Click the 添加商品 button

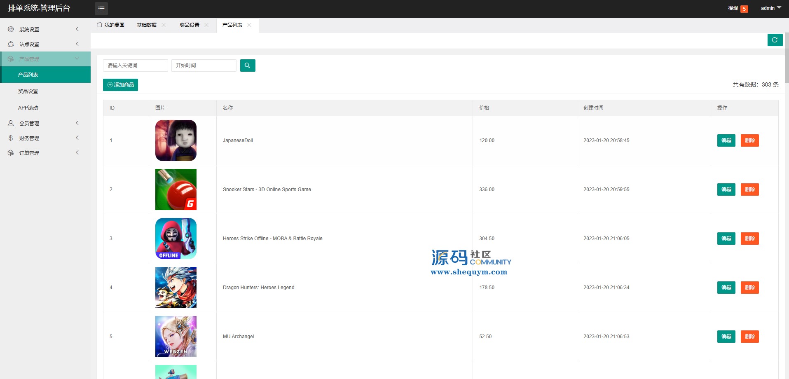coord(120,85)
